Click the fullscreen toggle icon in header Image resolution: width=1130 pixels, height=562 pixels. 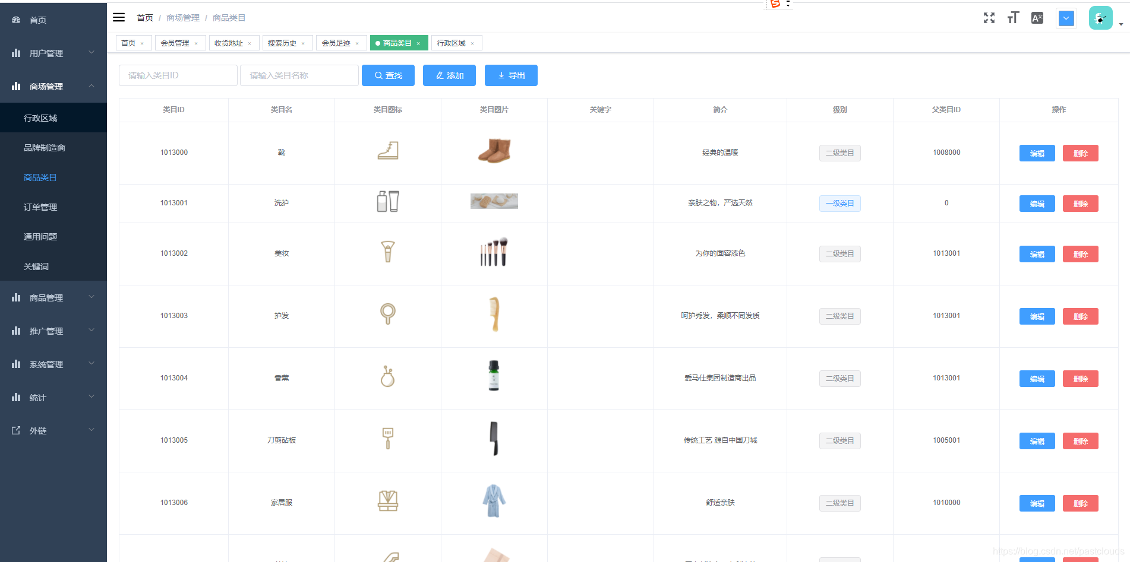(x=989, y=18)
